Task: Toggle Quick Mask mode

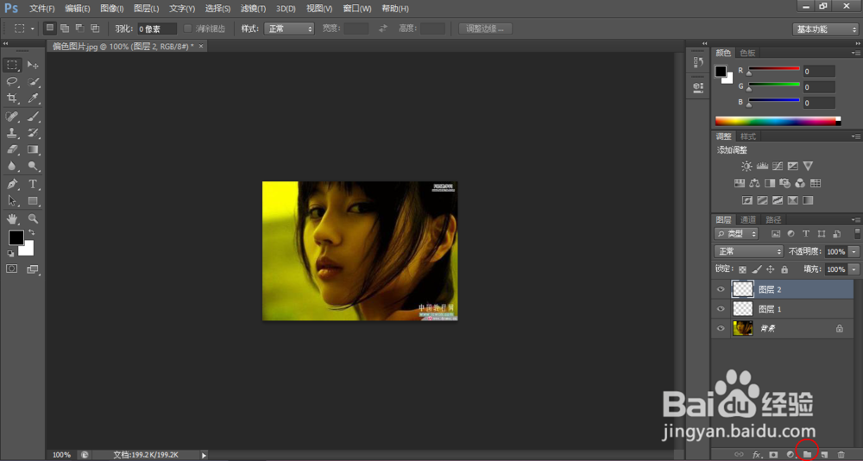Action: (x=11, y=268)
